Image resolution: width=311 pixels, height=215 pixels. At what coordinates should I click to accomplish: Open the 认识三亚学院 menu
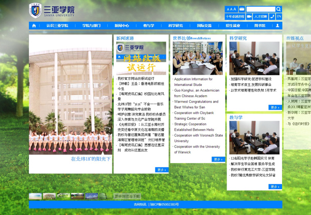point(58,25)
